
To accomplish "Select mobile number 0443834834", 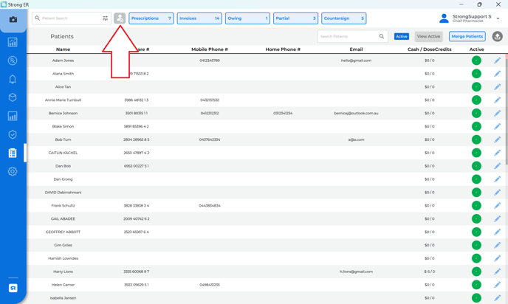I will click(x=210, y=206).
